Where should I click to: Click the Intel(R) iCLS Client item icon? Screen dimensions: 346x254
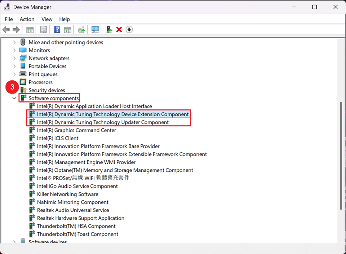point(32,138)
